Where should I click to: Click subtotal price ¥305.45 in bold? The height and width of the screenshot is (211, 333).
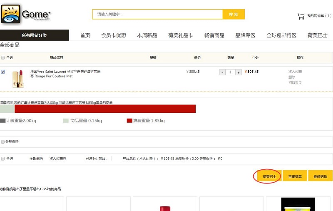point(251,72)
